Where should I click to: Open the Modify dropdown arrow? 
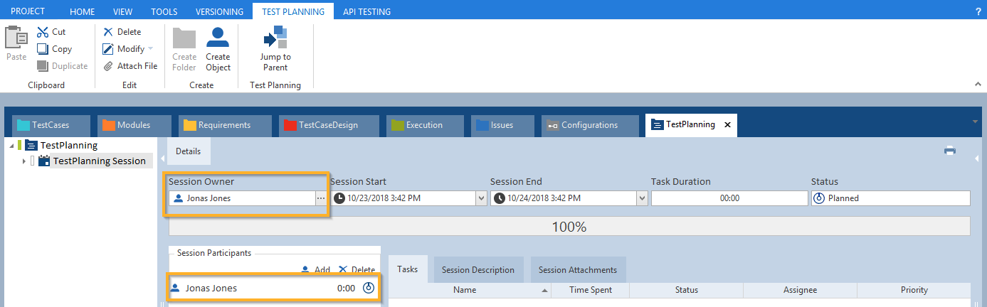(x=150, y=49)
